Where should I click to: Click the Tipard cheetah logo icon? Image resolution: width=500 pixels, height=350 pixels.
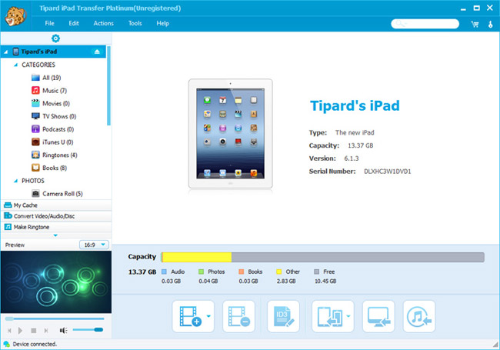pos(15,16)
